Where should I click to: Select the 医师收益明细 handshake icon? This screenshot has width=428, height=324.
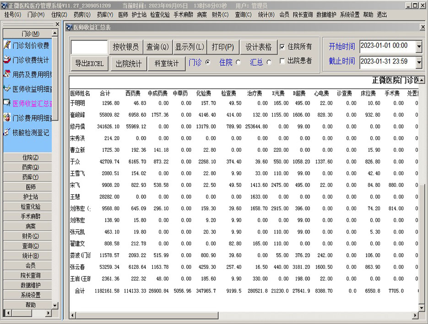7,89
